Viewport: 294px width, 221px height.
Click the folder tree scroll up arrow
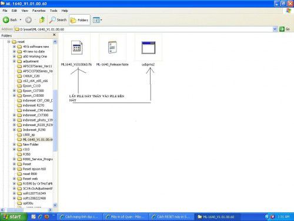pyautogui.click(x=55, y=42)
